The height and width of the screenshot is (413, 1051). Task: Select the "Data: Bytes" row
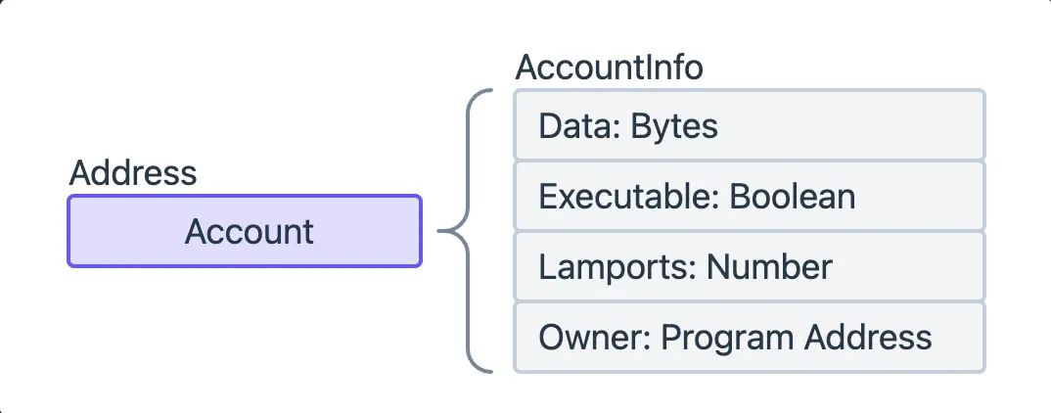coord(749,125)
